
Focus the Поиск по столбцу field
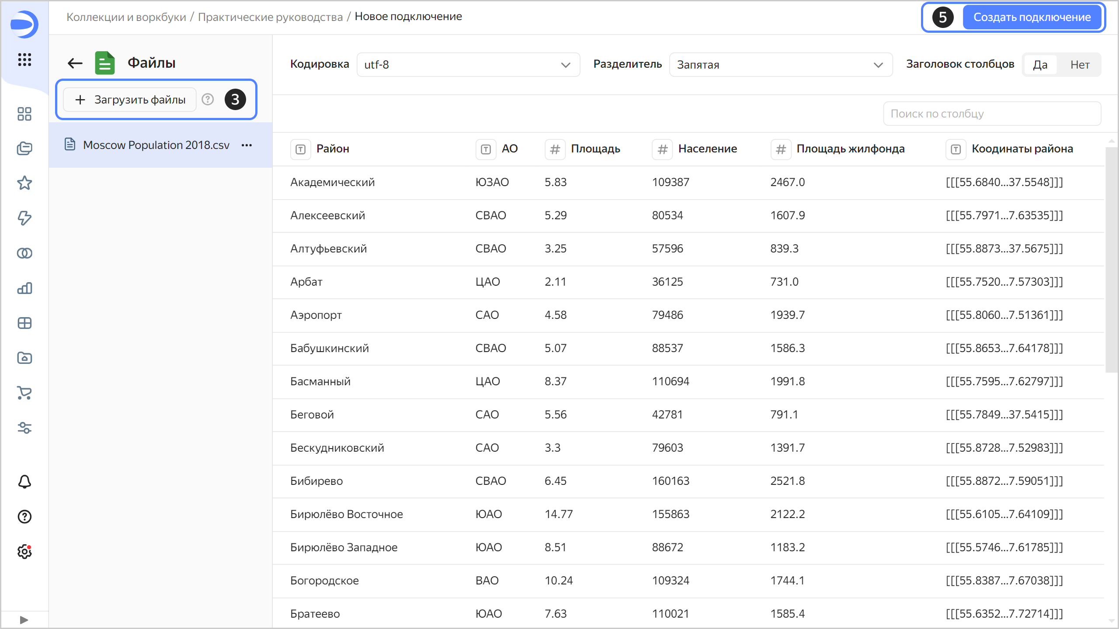click(991, 114)
